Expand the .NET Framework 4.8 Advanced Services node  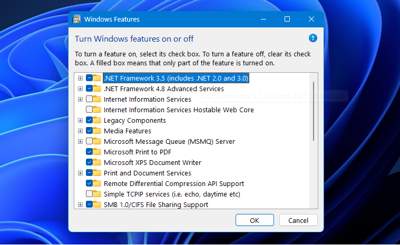[80, 89]
